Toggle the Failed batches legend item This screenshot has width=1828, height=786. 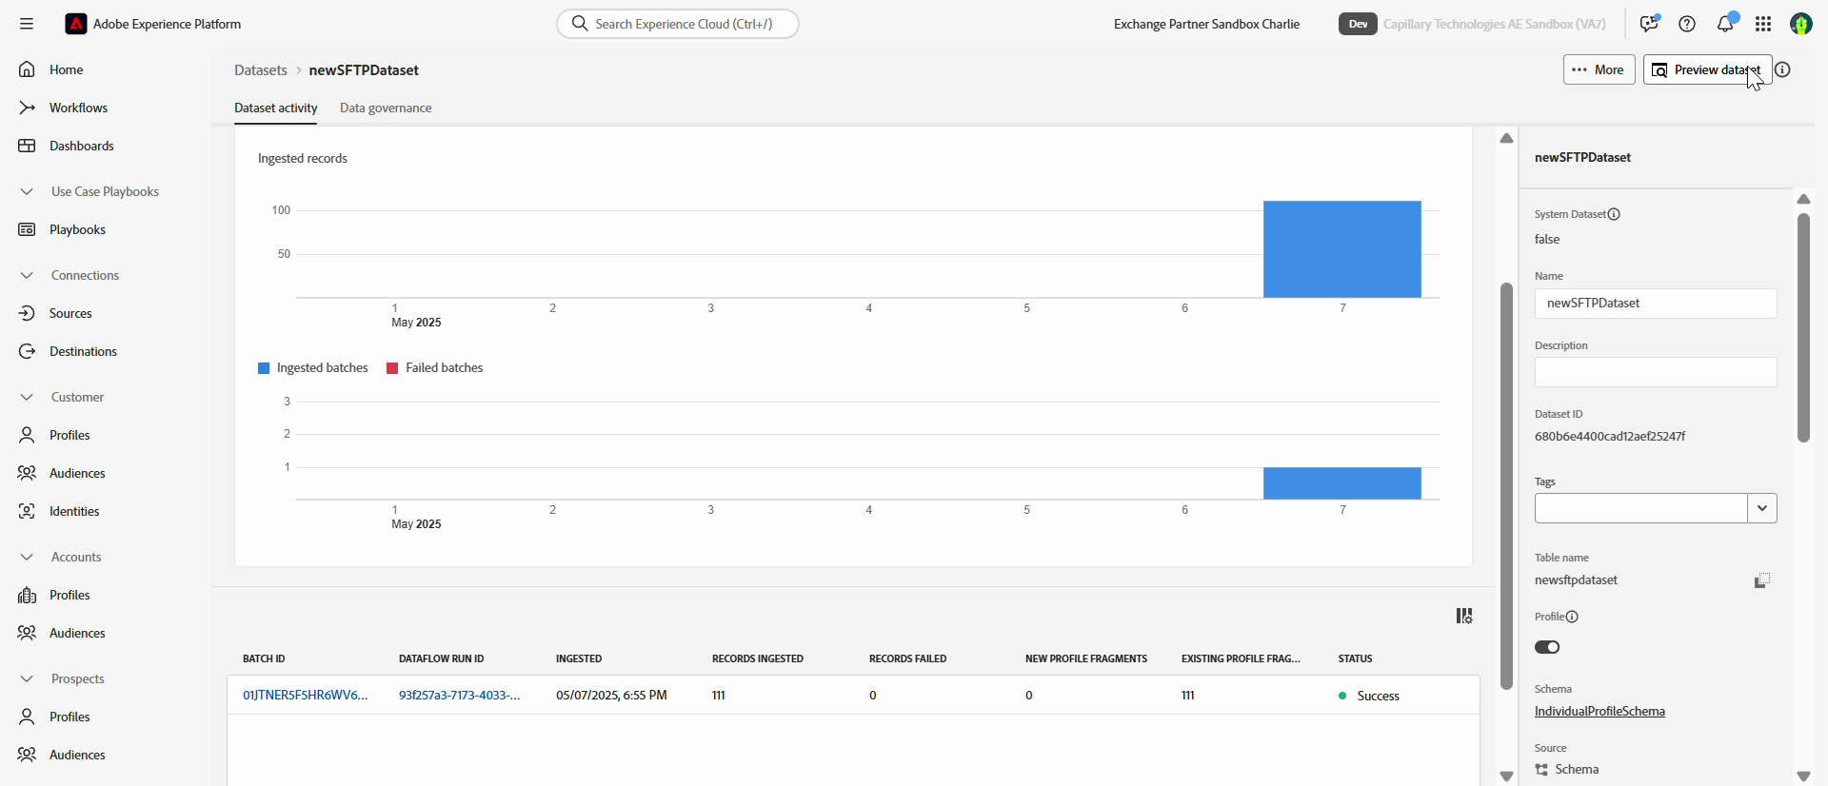coord(434,368)
